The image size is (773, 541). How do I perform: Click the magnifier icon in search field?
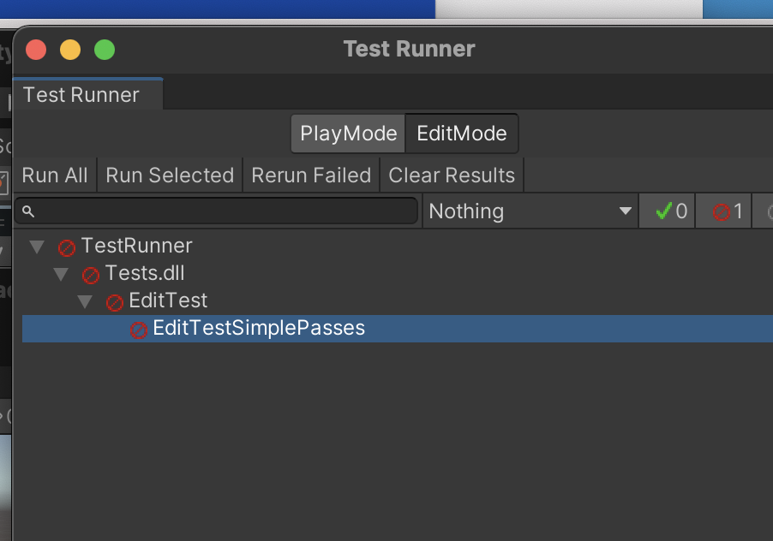pyautogui.click(x=28, y=211)
